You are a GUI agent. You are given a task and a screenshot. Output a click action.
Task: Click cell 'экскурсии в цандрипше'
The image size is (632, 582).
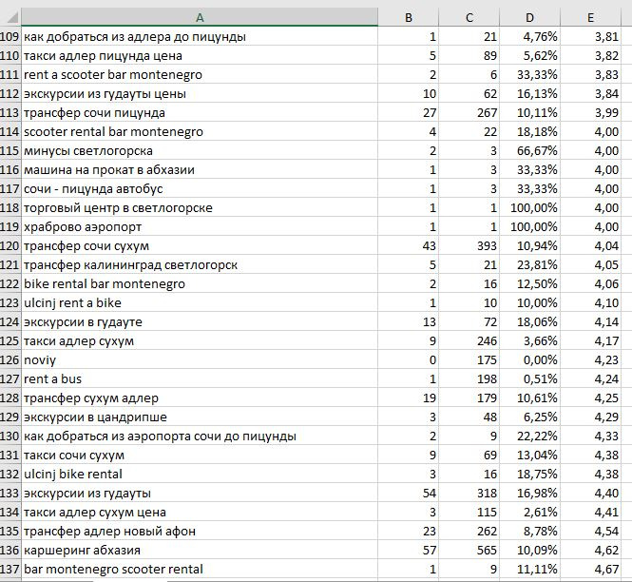pyautogui.click(x=200, y=417)
